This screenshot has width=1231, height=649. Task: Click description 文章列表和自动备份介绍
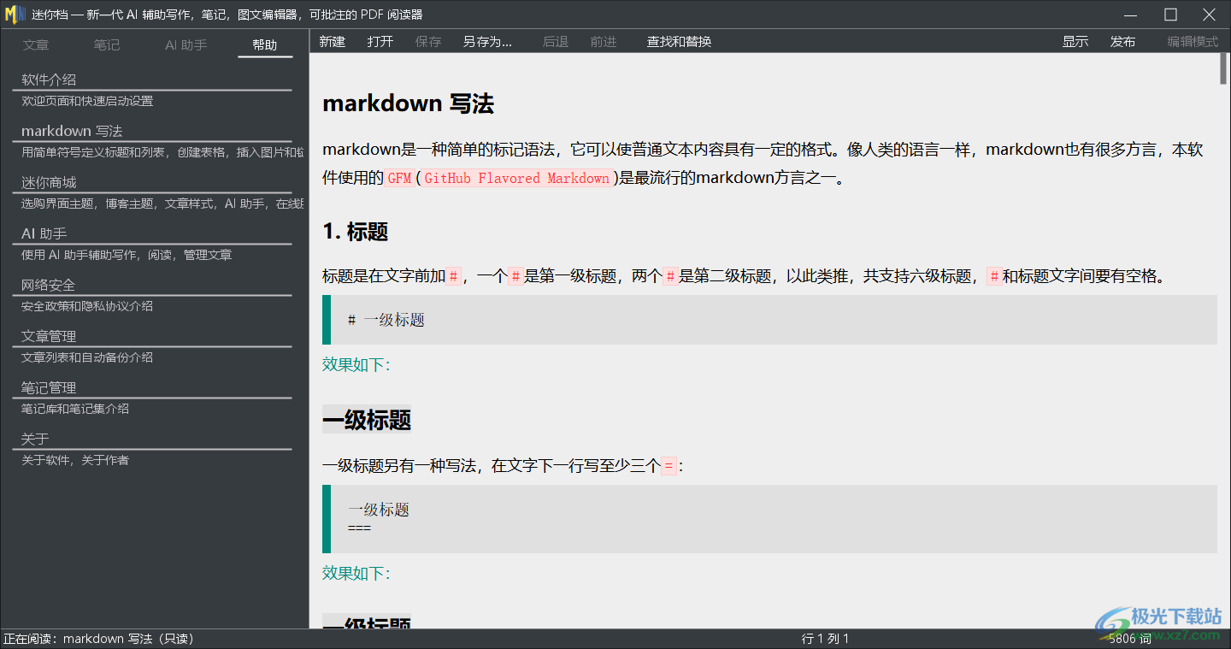pos(87,357)
